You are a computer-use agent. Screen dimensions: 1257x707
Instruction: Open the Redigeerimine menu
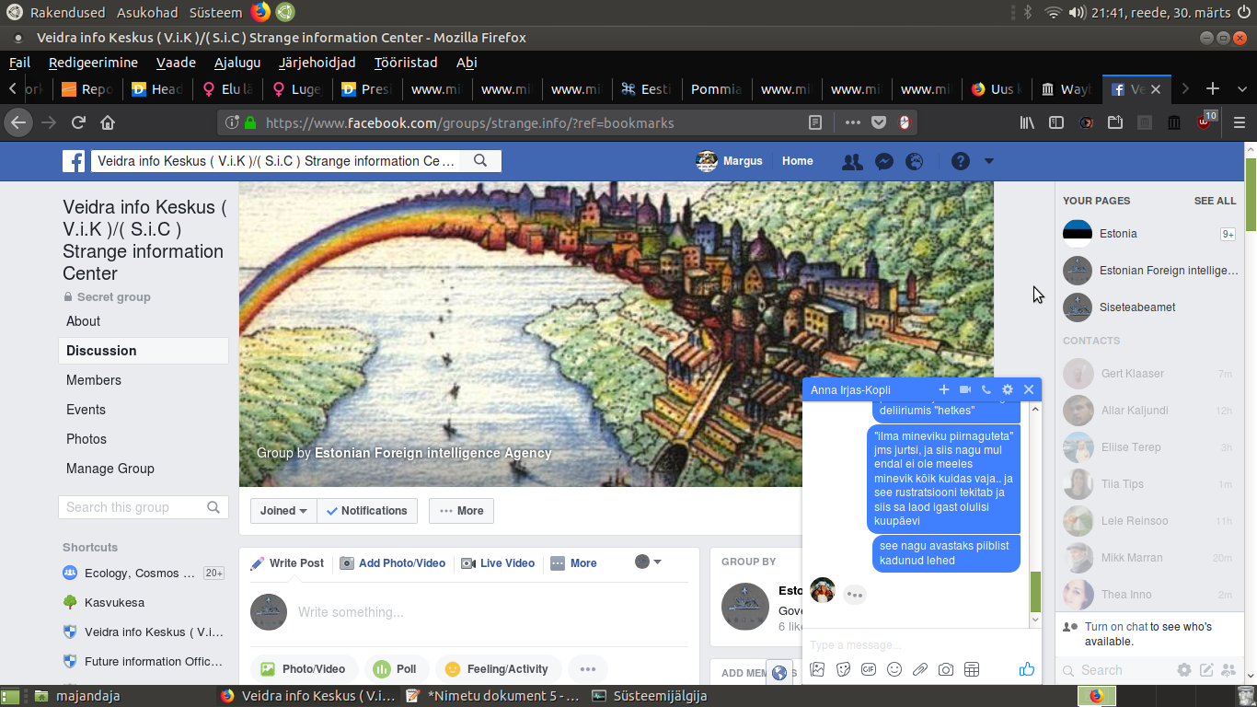coord(93,63)
